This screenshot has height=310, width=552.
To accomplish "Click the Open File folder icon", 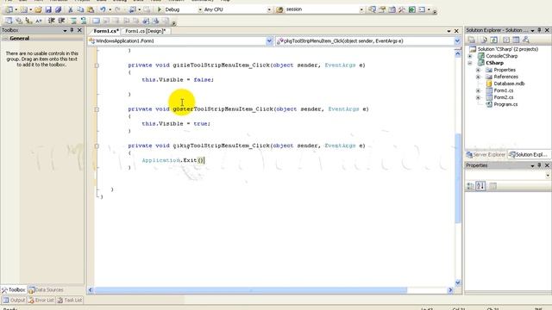I will pos(38,9).
